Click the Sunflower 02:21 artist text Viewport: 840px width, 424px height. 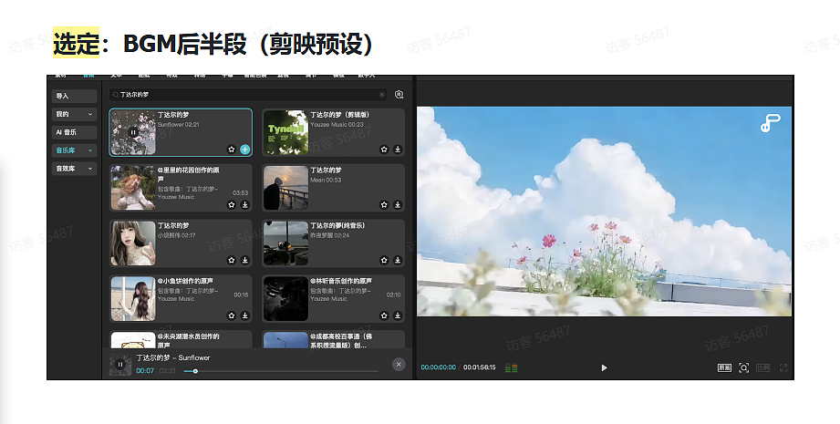pyautogui.click(x=179, y=125)
